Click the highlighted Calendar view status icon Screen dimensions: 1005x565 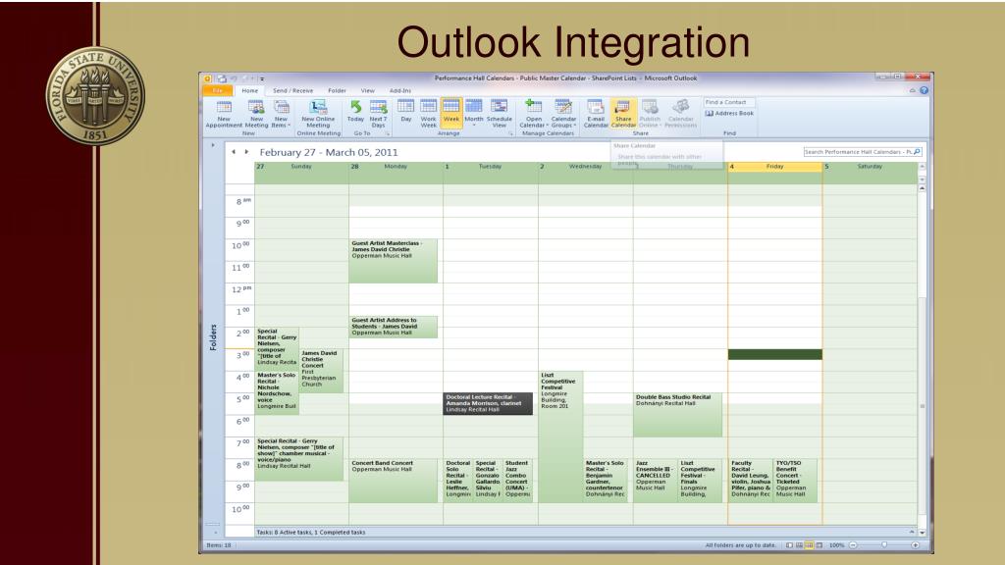click(810, 545)
